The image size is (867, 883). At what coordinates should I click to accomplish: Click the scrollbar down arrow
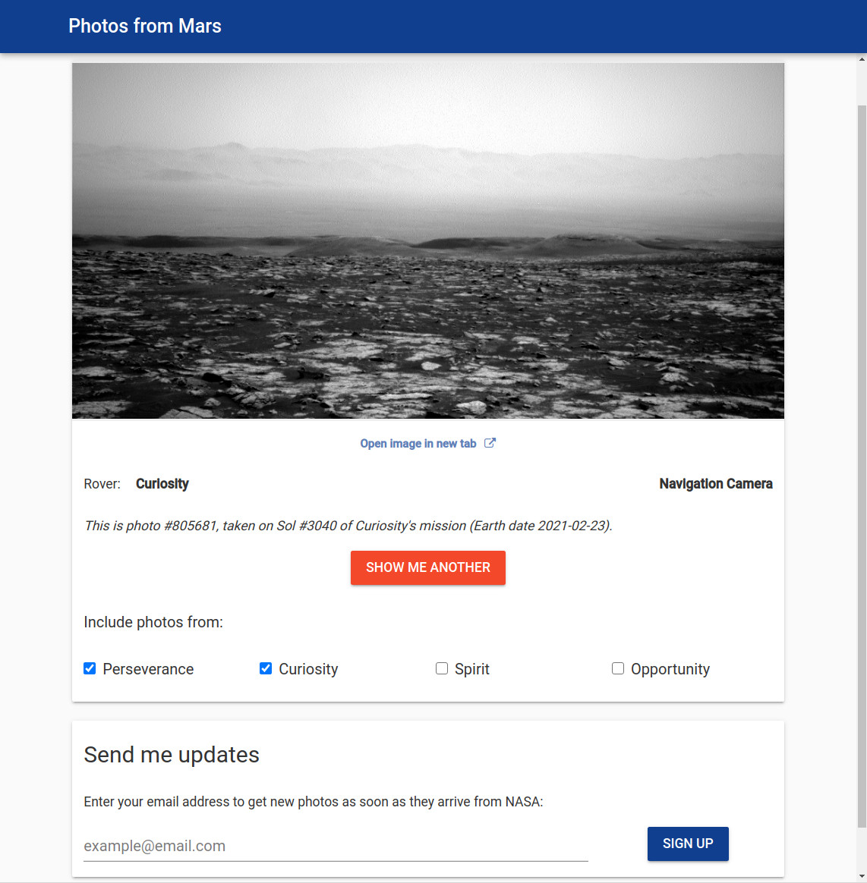[x=862, y=878]
